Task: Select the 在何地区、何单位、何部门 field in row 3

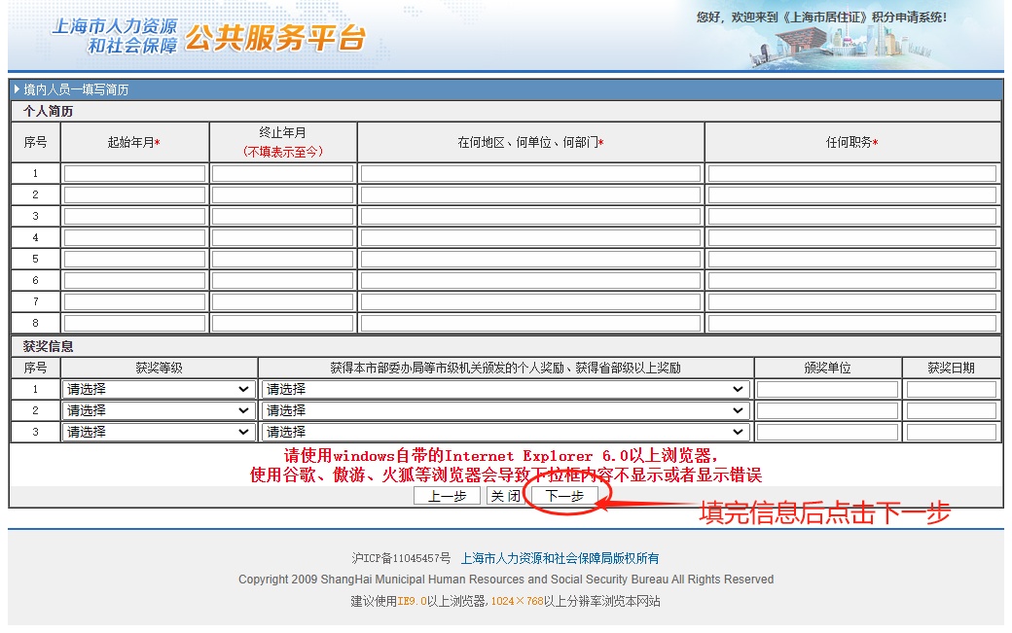Action: (x=530, y=216)
